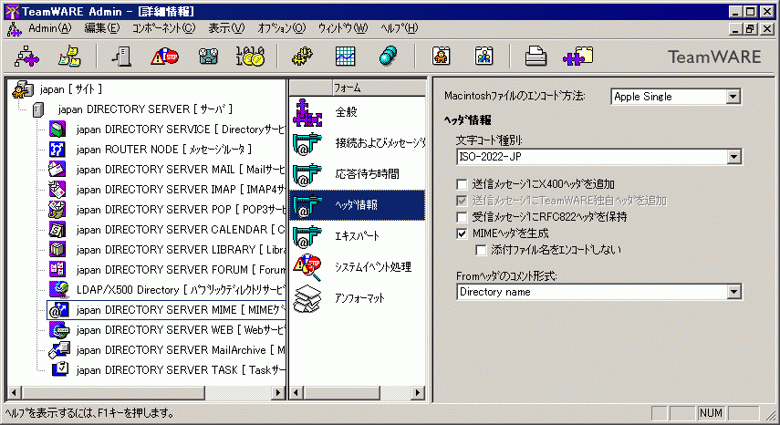The image size is (780, 425).
Task: Open the 編集(E) menu
Action: (x=102, y=28)
